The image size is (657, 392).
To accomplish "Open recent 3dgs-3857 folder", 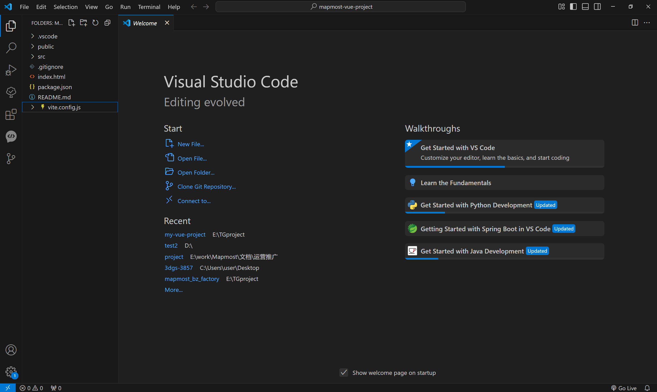I will pyautogui.click(x=179, y=268).
